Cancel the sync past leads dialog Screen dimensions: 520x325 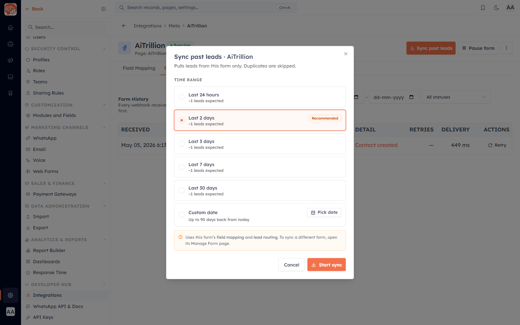click(291, 264)
